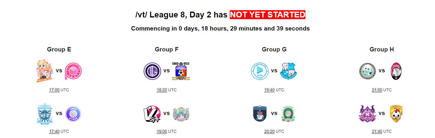435x138 pixels.
Task: Click the 17:00 UTC kickoff time
Action: (x=59, y=90)
